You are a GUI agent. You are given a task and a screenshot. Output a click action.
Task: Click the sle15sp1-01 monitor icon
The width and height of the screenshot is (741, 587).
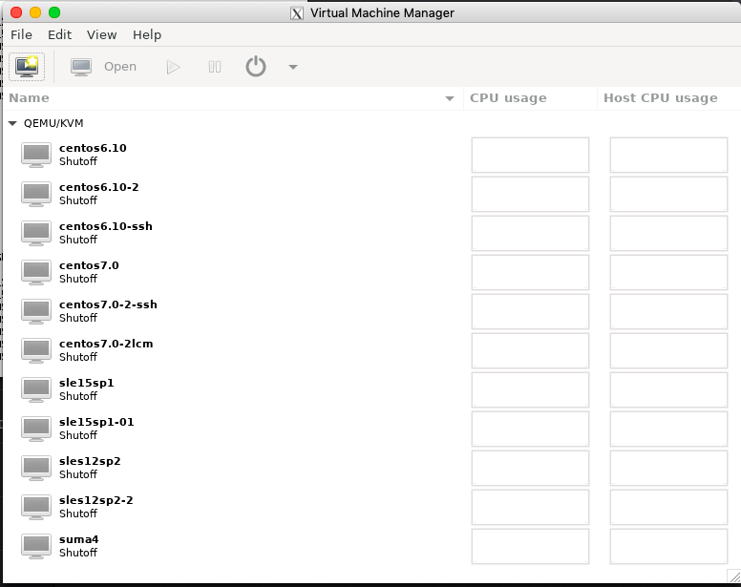pos(36,429)
